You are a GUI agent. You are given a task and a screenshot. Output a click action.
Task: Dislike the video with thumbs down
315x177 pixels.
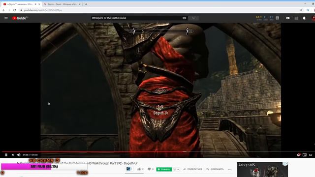point(149,169)
